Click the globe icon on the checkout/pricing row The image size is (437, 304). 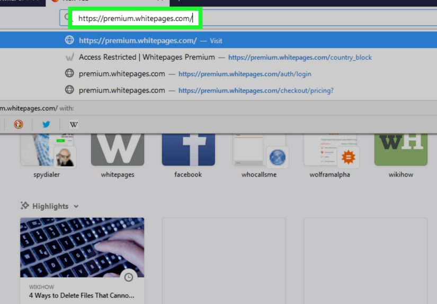(69, 89)
